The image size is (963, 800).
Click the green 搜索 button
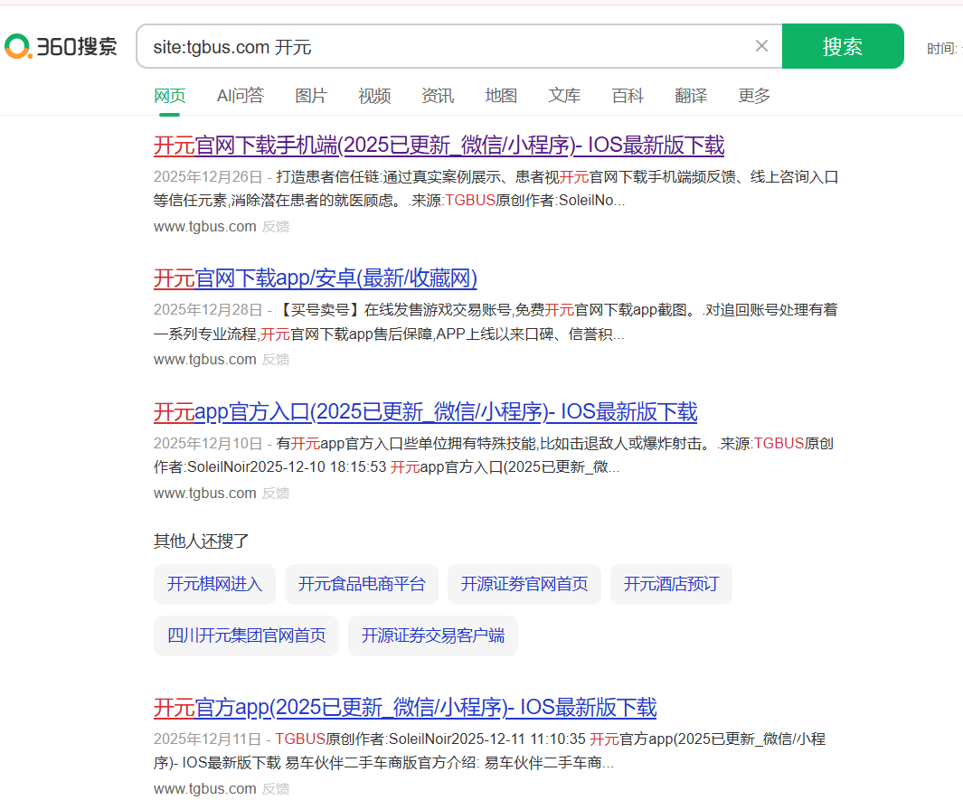point(843,46)
